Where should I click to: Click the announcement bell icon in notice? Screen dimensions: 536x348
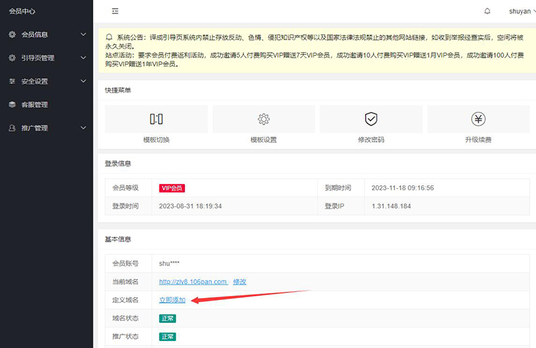(109, 37)
